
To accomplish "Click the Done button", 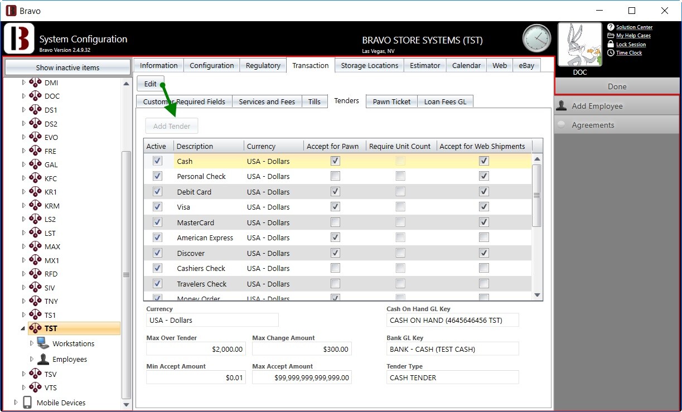I will [617, 86].
